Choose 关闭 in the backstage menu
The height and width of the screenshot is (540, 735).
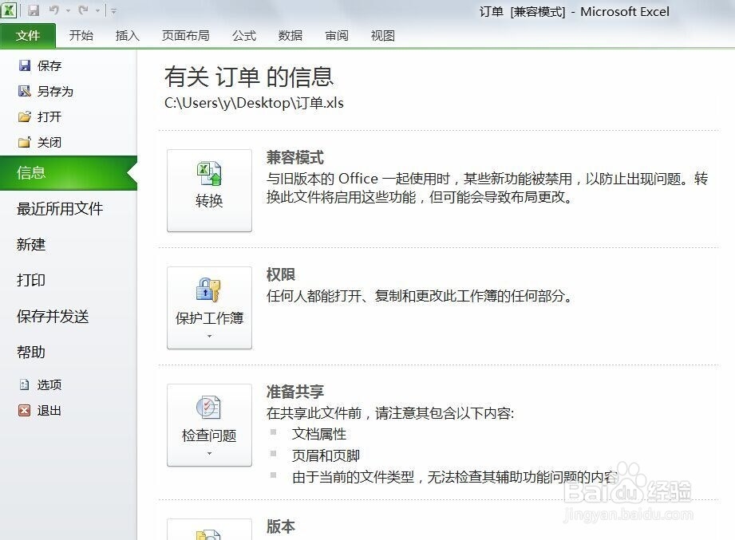click(49, 142)
